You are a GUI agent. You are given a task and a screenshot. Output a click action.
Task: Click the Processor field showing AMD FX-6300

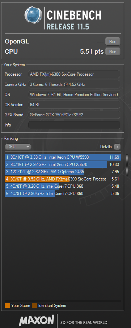click(74, 74)
